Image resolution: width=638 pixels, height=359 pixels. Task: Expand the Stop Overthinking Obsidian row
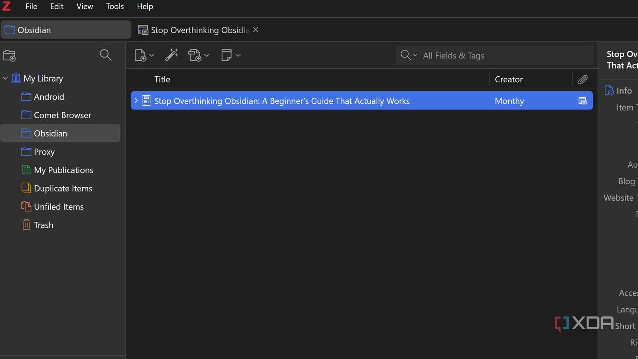(x=136, y=101)
